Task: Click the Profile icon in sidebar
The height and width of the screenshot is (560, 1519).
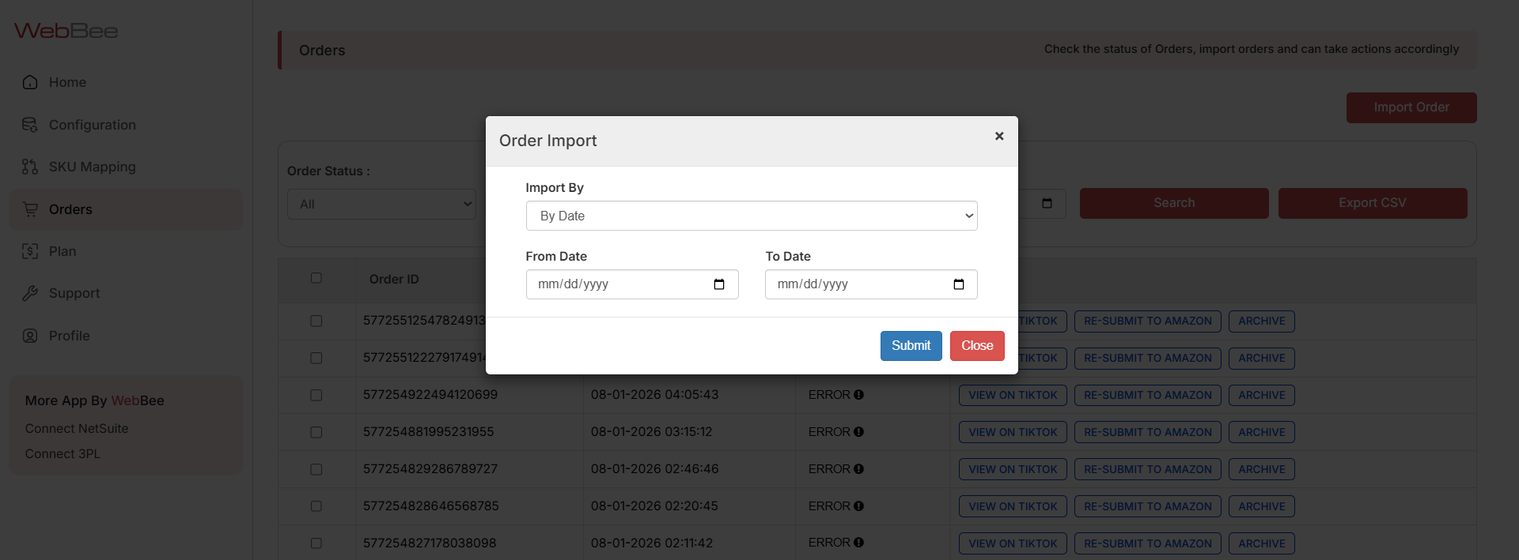Action: [30, 336]
